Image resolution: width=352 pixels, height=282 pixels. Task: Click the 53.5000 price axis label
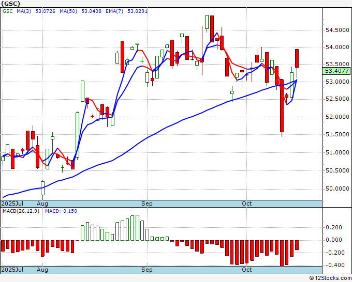point(337,64)
